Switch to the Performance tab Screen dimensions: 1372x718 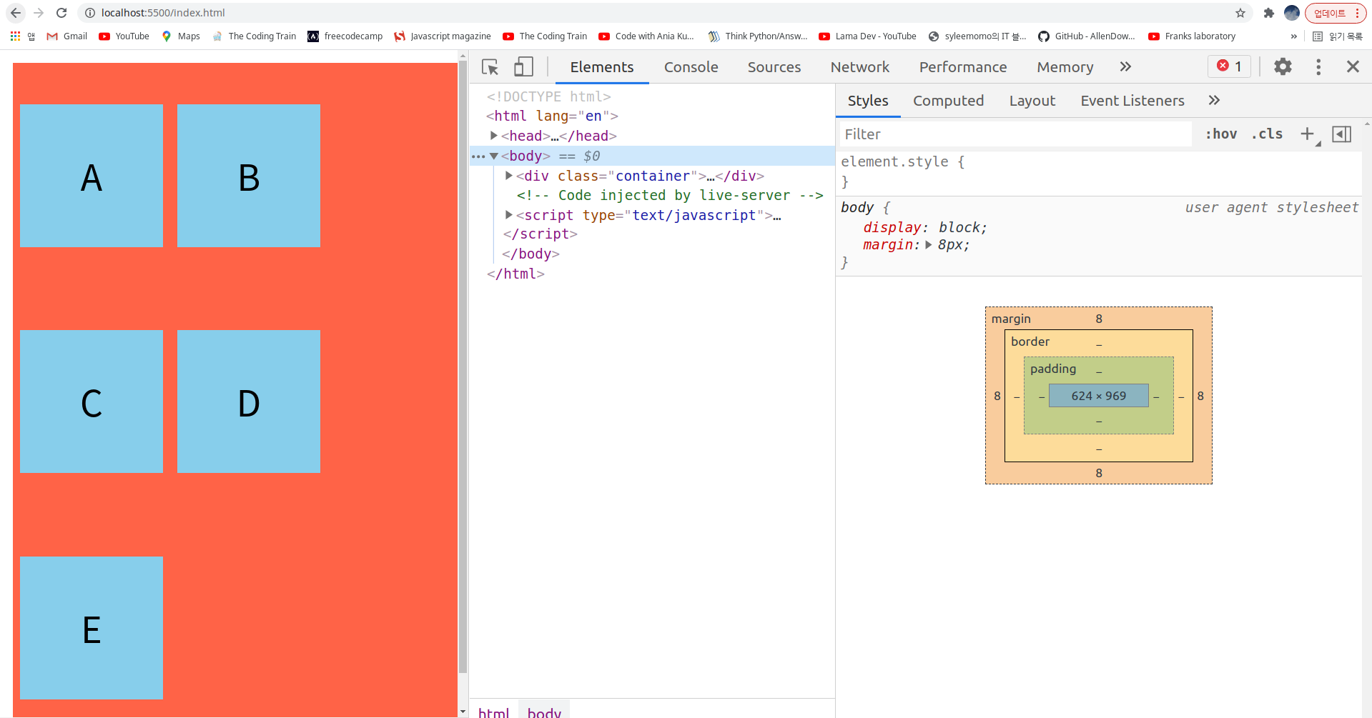coord(962,67)
